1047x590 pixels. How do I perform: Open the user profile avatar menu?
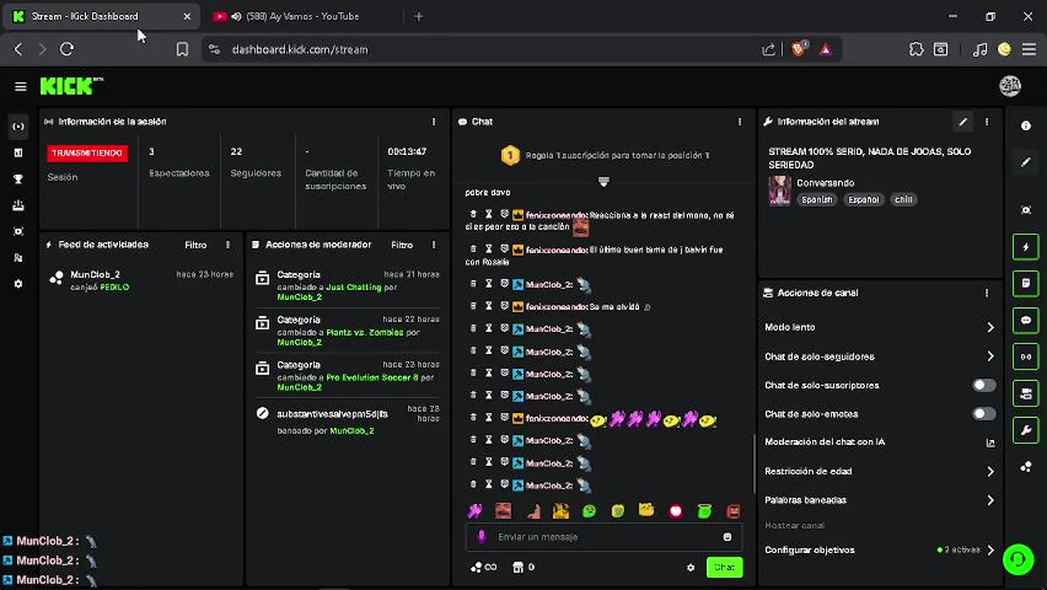(x=1010, y=85)
